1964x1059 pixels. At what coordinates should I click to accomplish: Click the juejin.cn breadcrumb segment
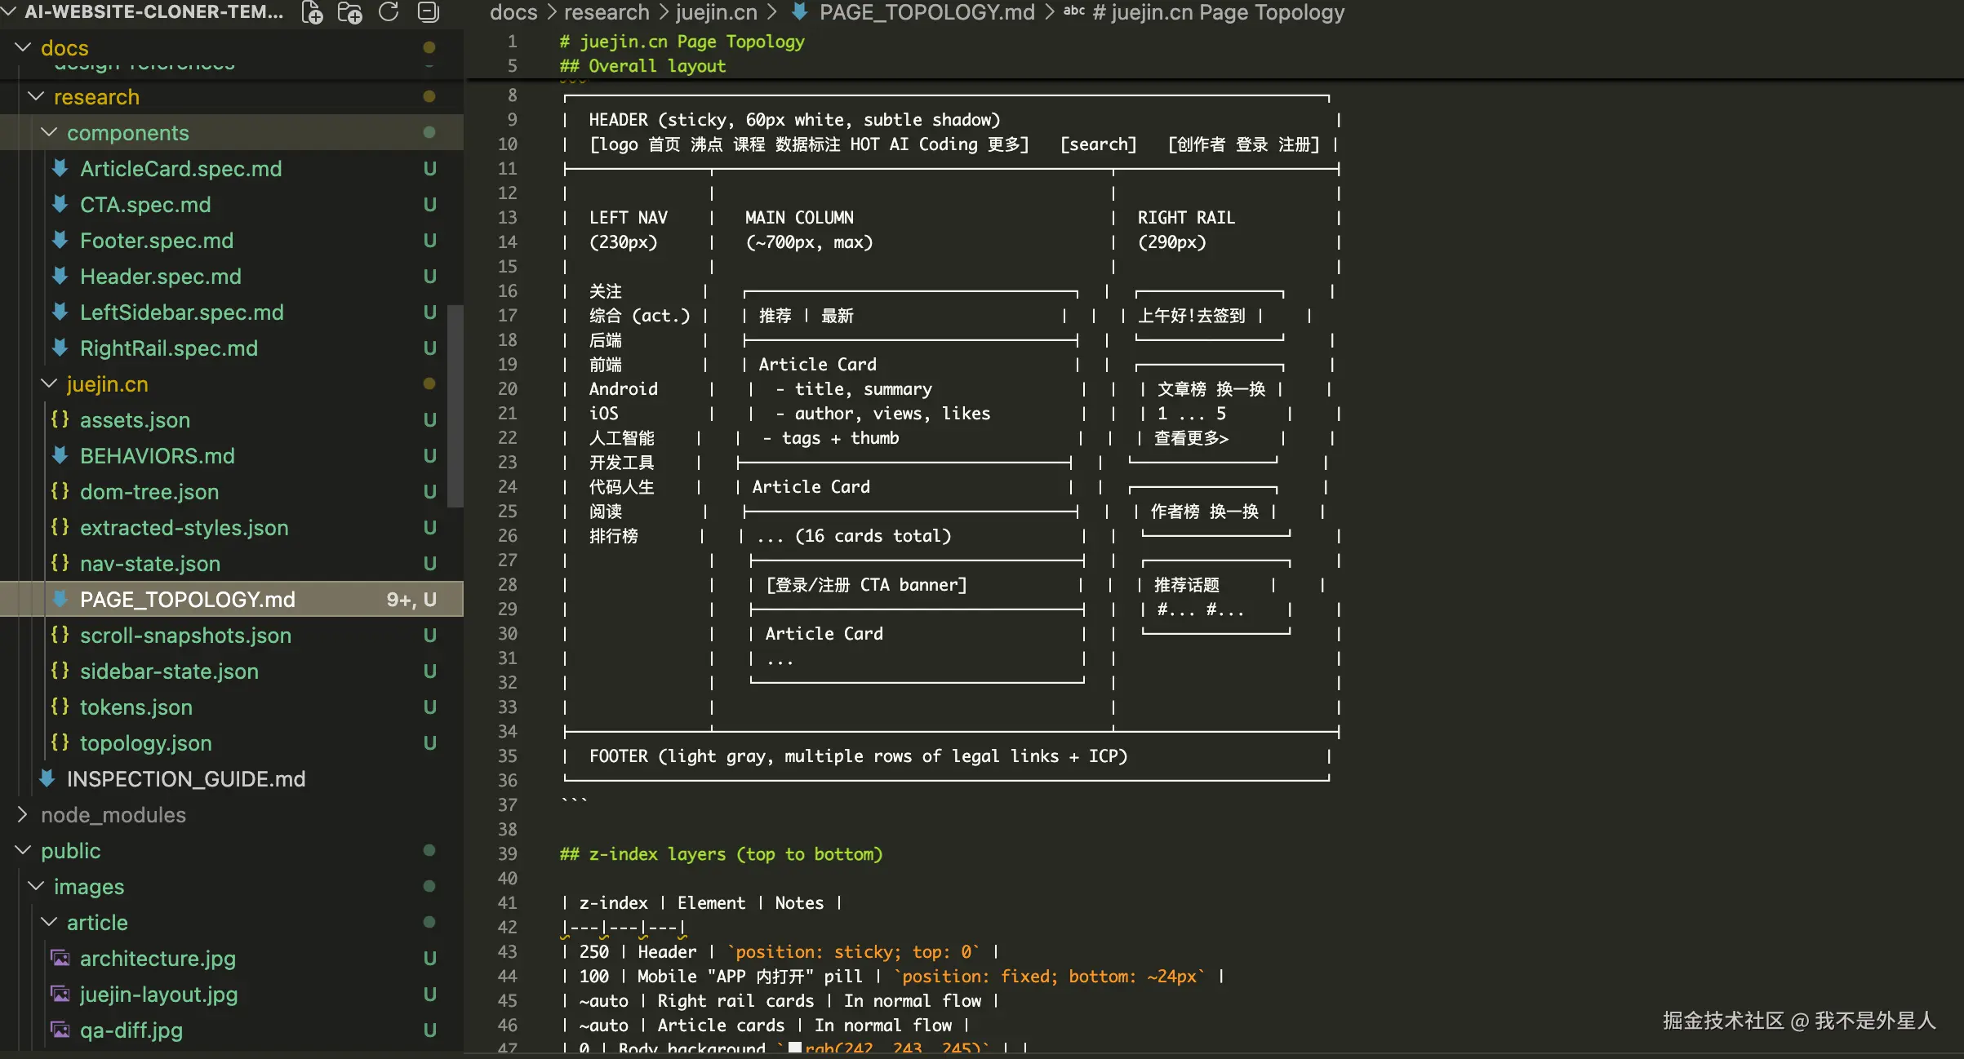coord(717,12)
